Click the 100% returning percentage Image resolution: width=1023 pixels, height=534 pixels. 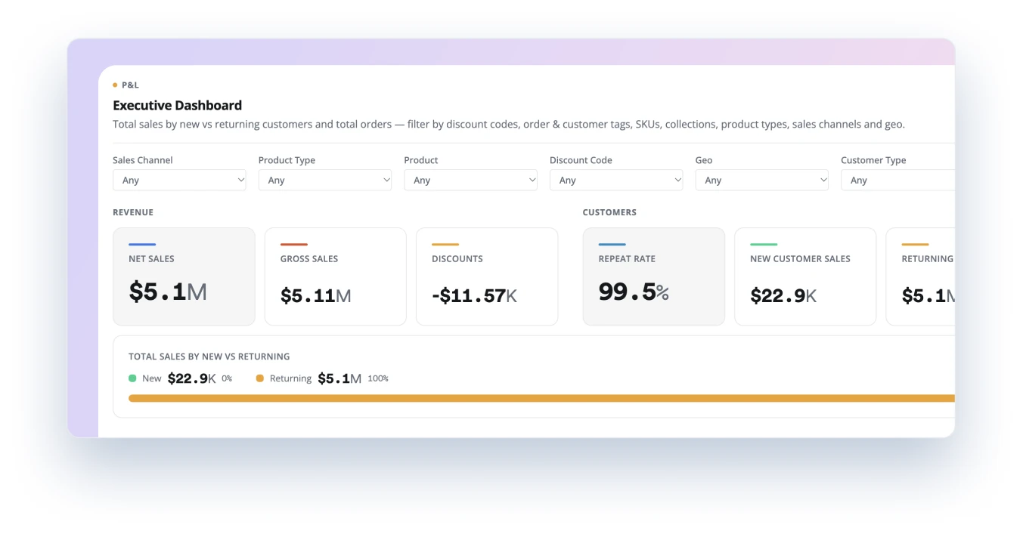coord(378,378)
